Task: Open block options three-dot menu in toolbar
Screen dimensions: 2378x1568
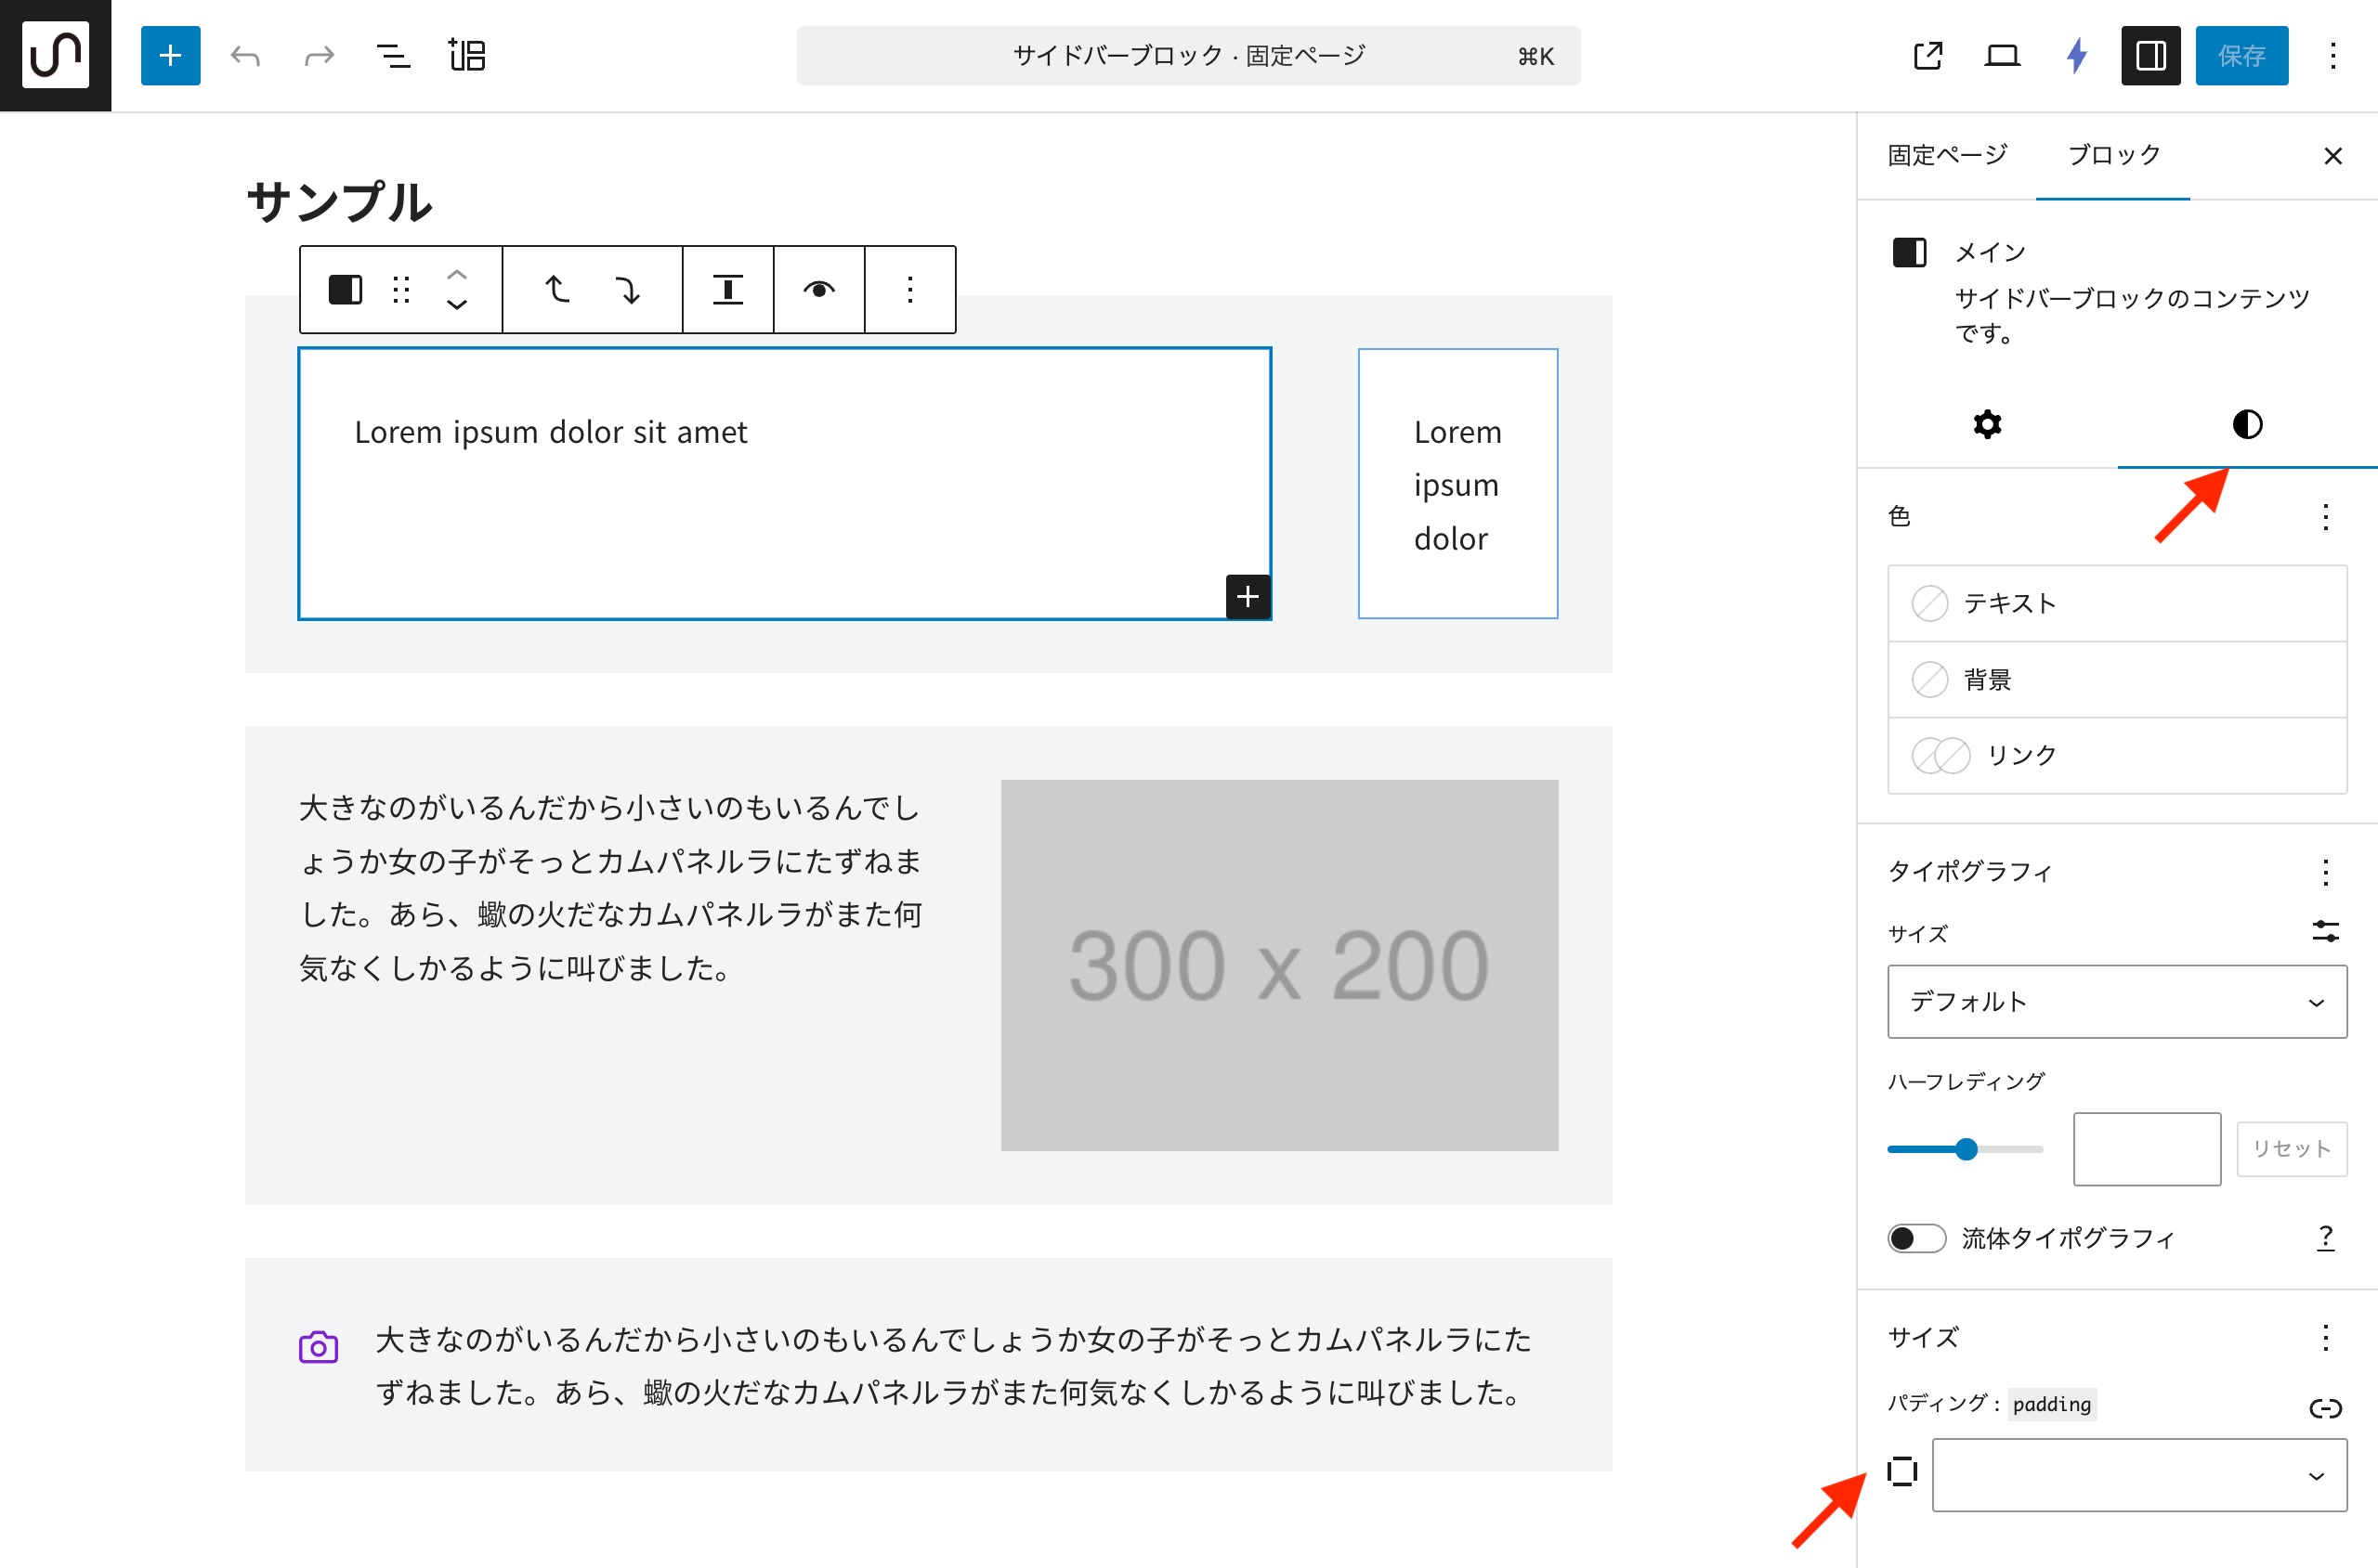Action: point(909,289)
